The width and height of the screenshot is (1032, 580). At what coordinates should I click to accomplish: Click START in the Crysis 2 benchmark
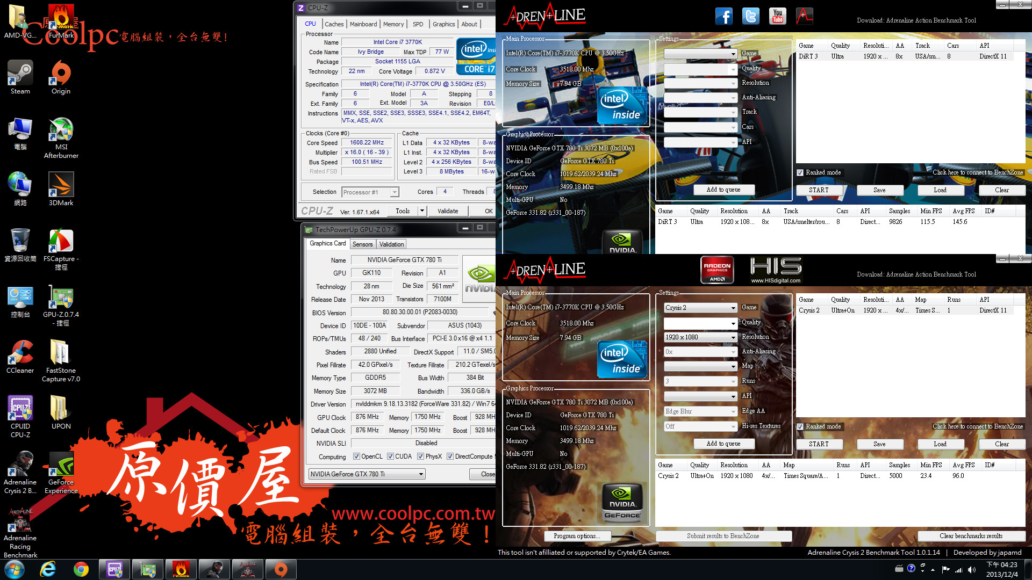pyautogui.click(x=819, y=444)
